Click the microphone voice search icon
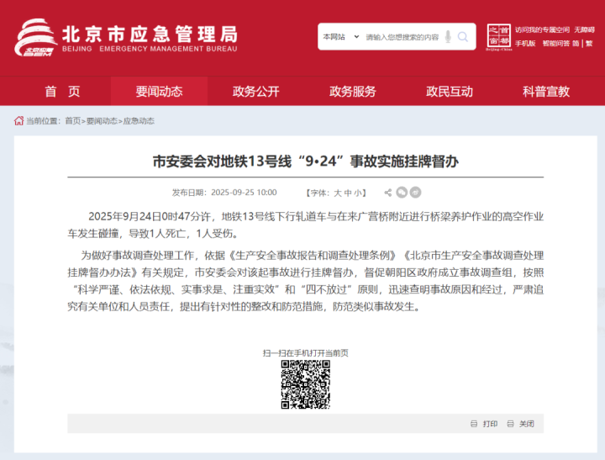The width and height of the screenshot is (605, 460). click(448, 37)
